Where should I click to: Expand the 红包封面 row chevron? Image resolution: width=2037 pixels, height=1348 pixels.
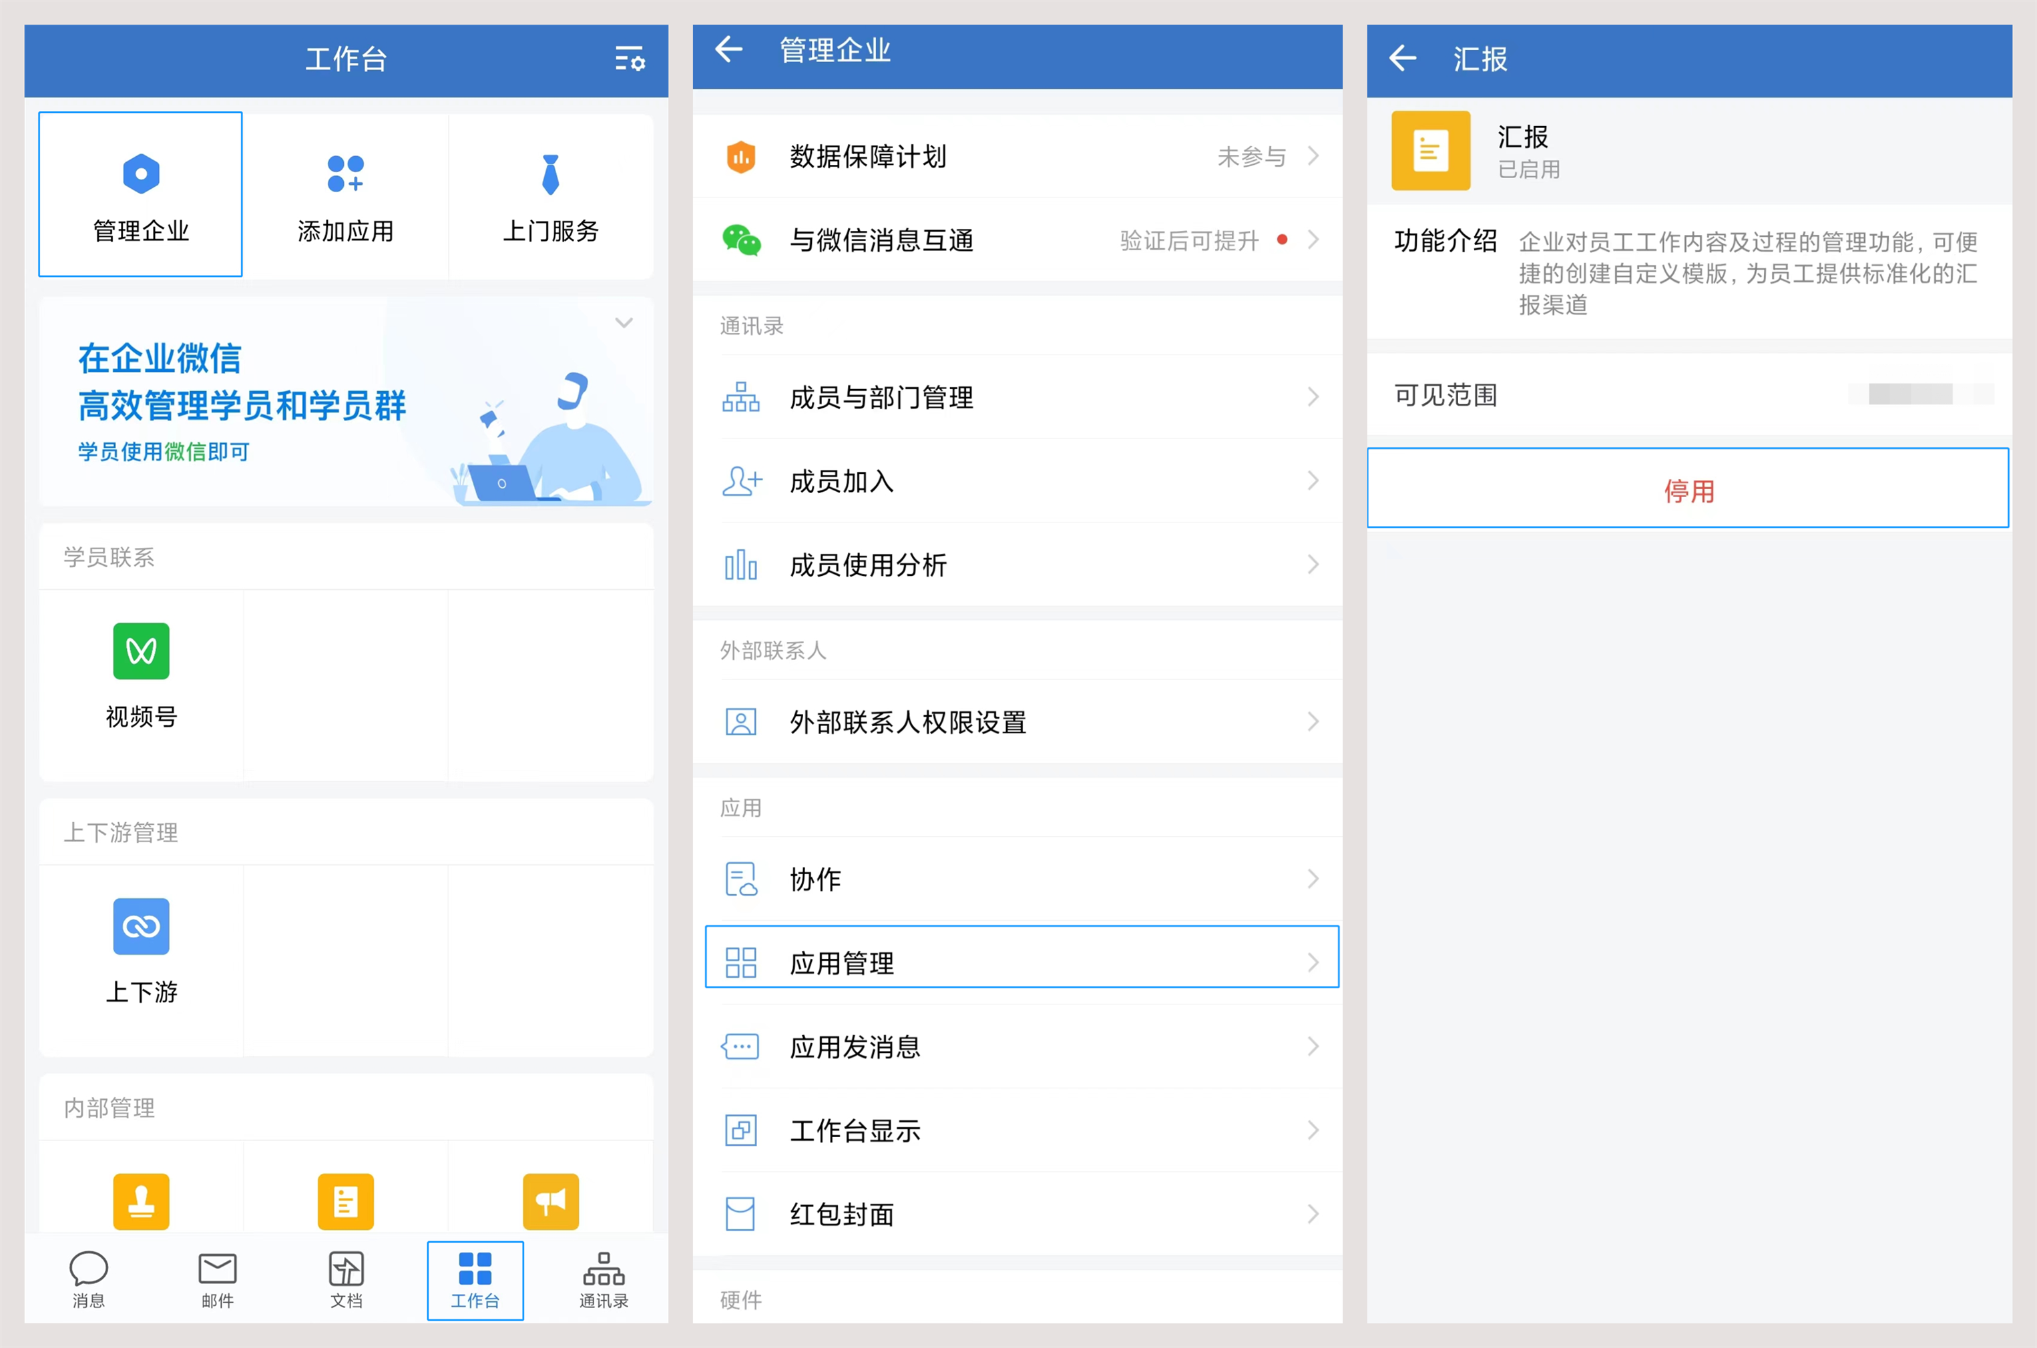pos(1313,1214)
